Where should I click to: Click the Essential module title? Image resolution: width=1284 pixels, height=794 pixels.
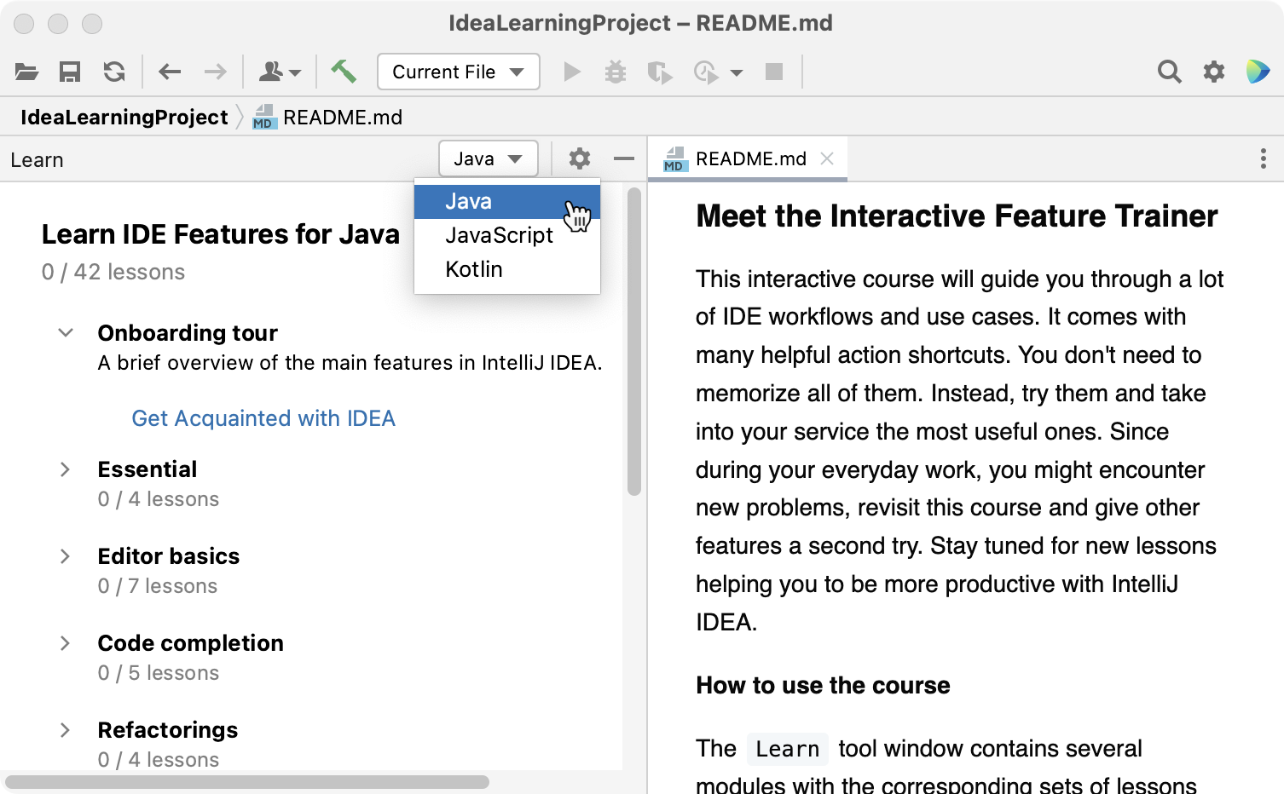(147, 469)
